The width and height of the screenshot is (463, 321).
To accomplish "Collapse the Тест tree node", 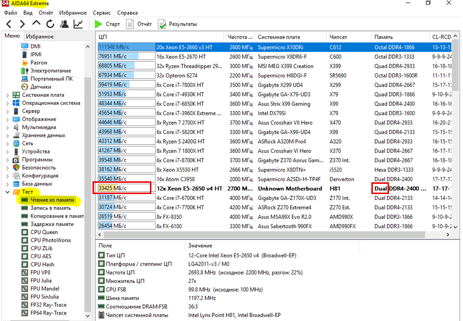I will pos(7,192).
